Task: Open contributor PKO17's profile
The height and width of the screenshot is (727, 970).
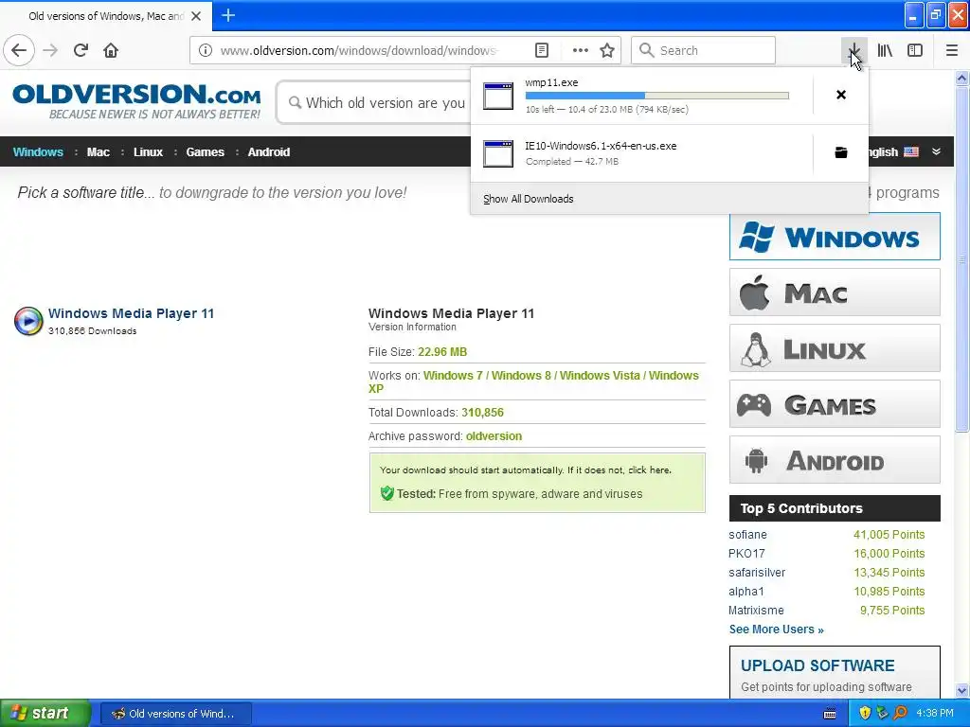Action: point(746,553)
